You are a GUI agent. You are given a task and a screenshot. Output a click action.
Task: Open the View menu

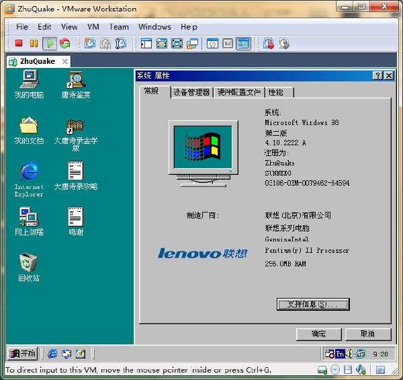[69, 27]
